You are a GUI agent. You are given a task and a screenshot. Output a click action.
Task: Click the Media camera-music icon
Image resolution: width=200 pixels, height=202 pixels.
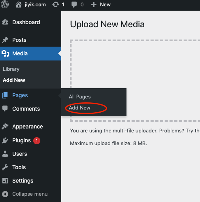[x=5, y=53]
